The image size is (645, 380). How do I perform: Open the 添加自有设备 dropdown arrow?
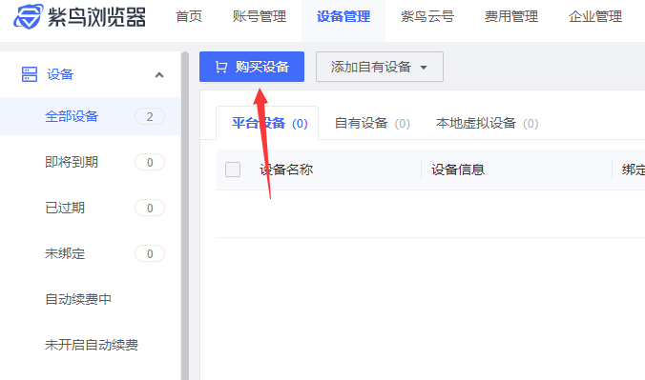[x=424, y=68]
